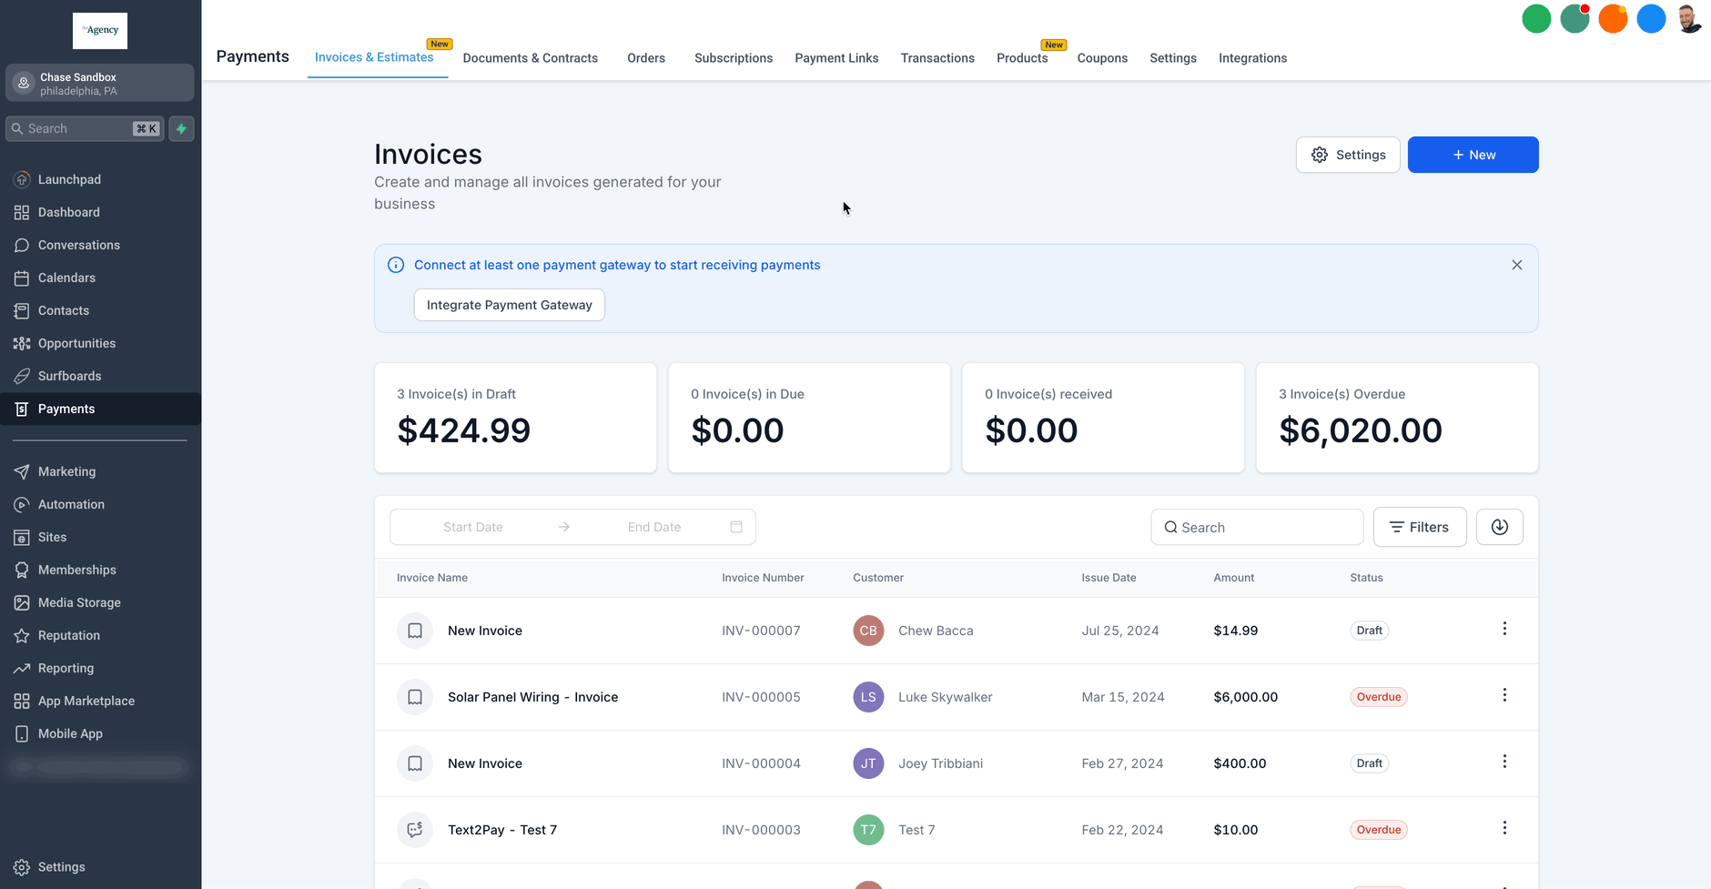Image resolution: width=1711 pixels, height=889 pixels.
Task: Click the Overdue status badge for INV-000005
Action: tap(1379, 697)
